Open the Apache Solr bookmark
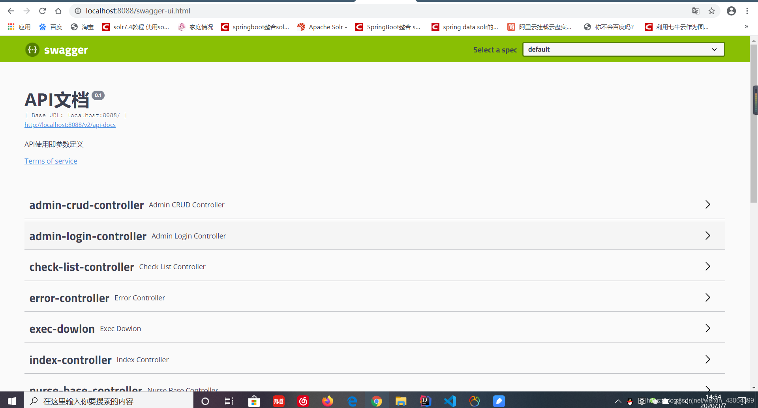The image size is (758, 408). [x=322, y=27]
